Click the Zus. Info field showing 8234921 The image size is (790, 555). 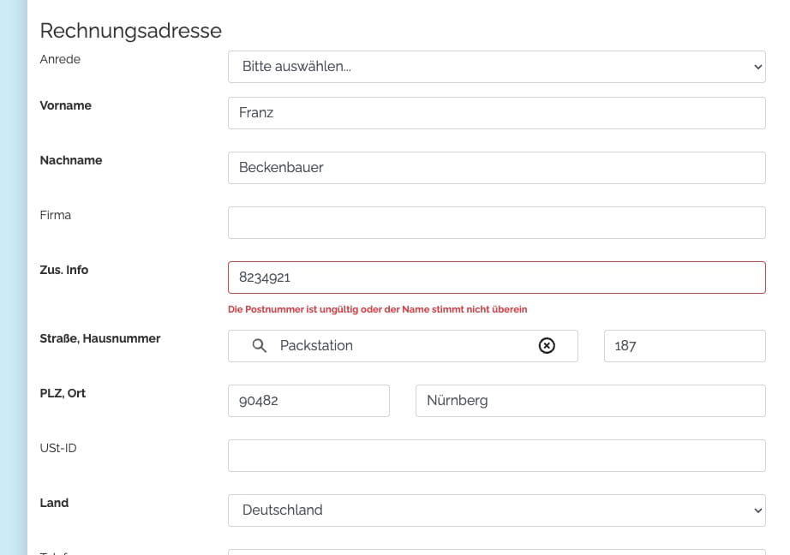[x=496, y=277]
